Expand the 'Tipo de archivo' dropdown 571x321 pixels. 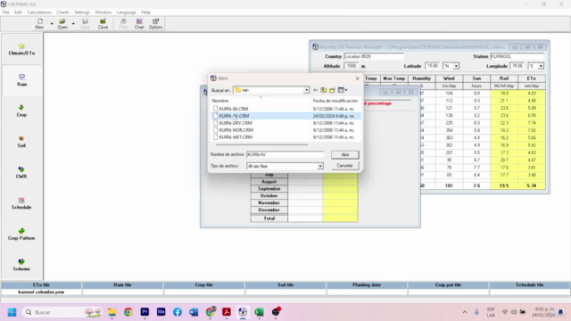tap(319, 166)
